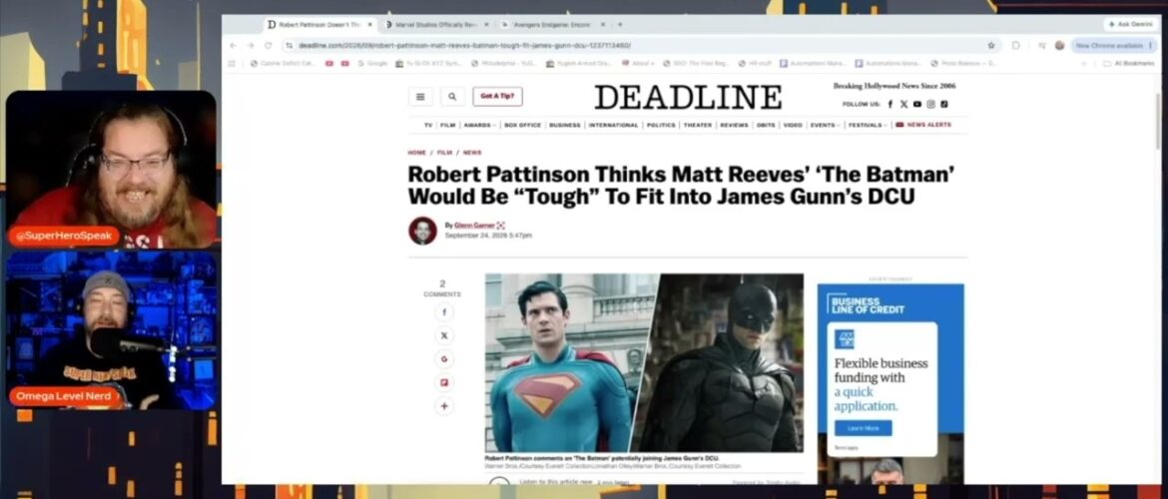Open the FILM navigation item
1168x499 pixels.
click(447, 125)
